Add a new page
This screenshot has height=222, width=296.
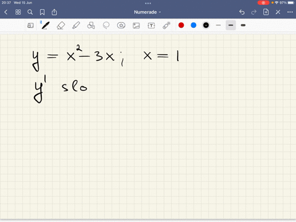pyautogui.click(x=266, y=12)
